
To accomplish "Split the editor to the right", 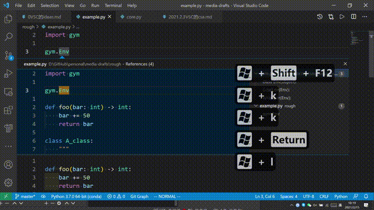I will click(354, 17).
